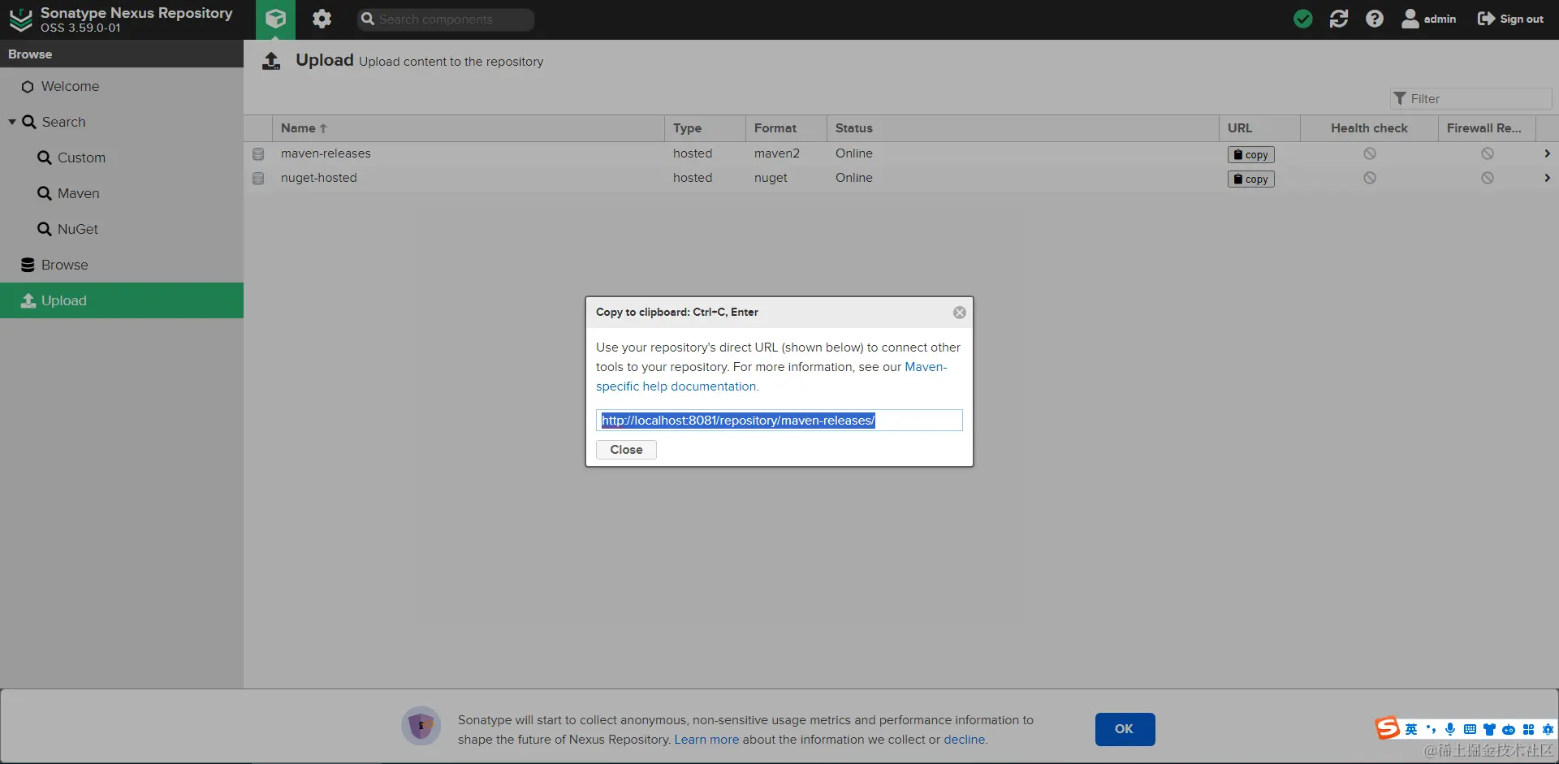
Task: Open the admin user account
Action: pyautogui.click(x=1429, y=19)
